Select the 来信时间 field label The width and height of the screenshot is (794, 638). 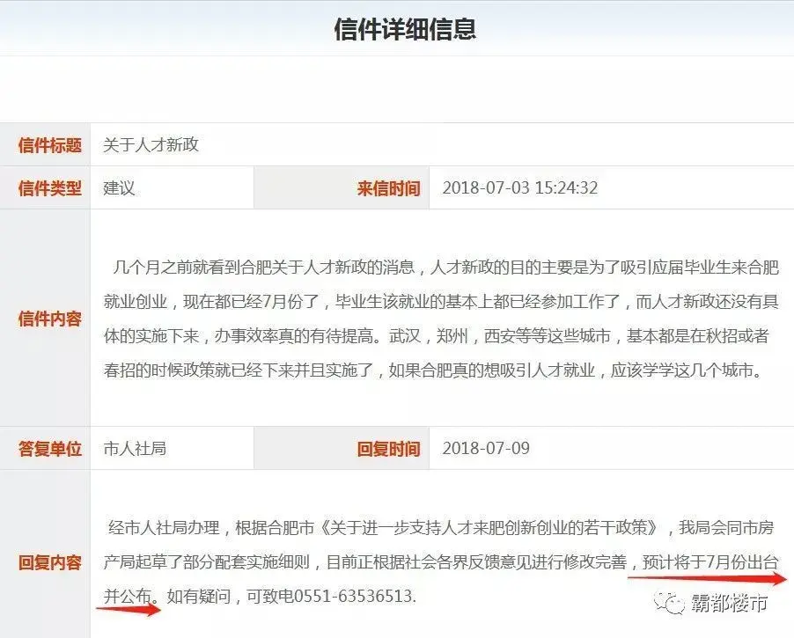click(388, 188)
